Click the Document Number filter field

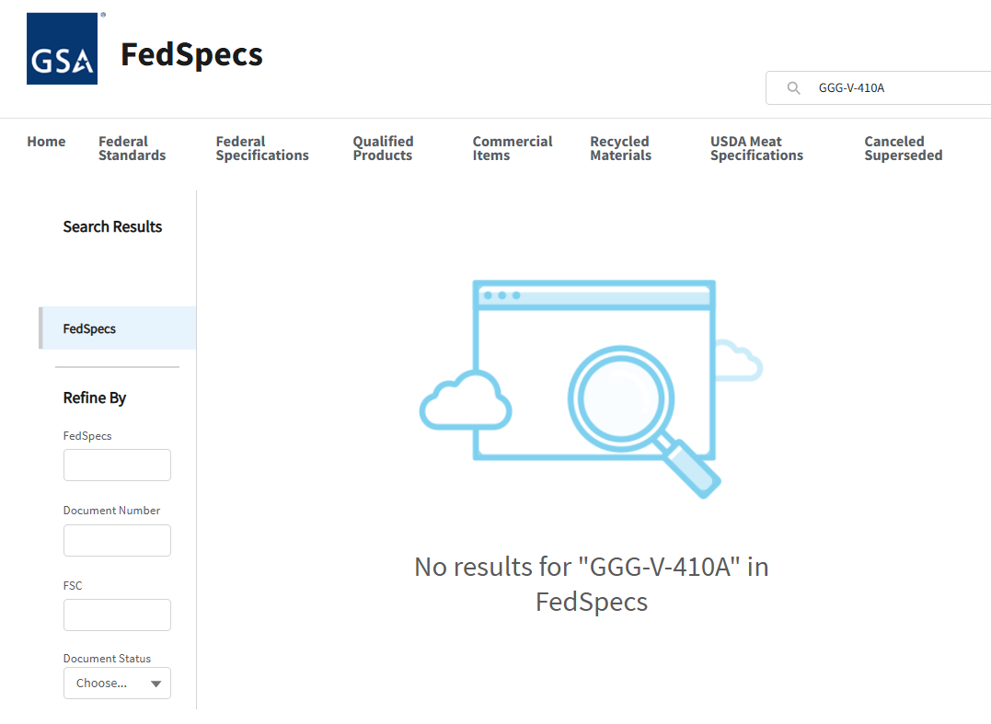click(x=117, y=541)
